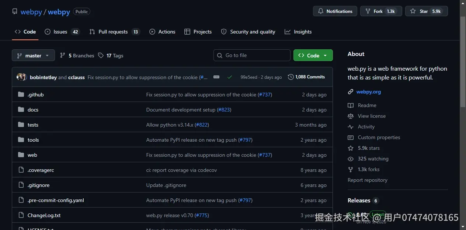Open the docs folder

tap(33, 110)
